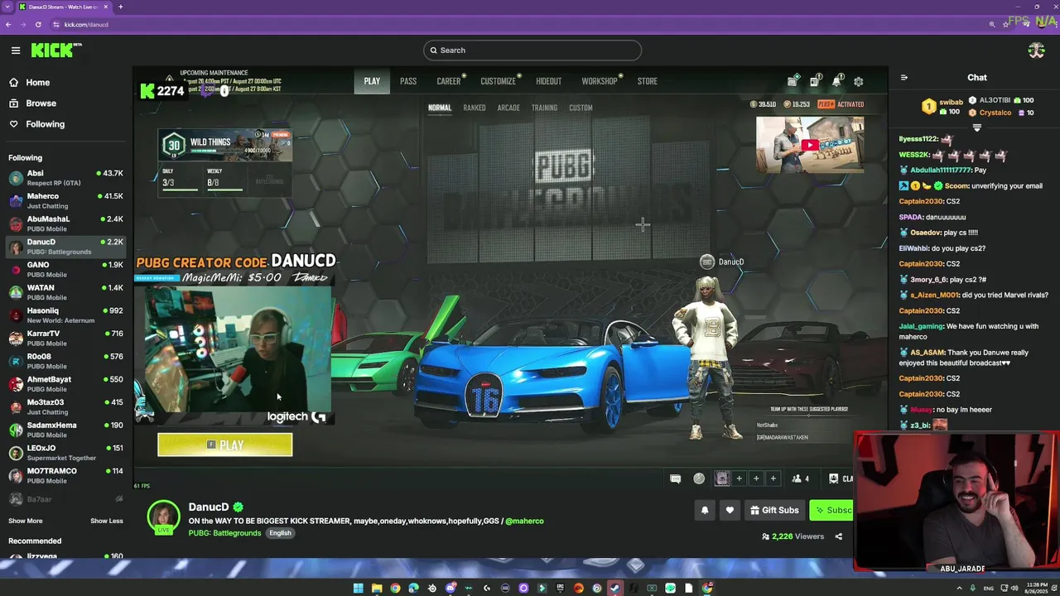Click the 2,226 Viewers count

tap(793, 536)
